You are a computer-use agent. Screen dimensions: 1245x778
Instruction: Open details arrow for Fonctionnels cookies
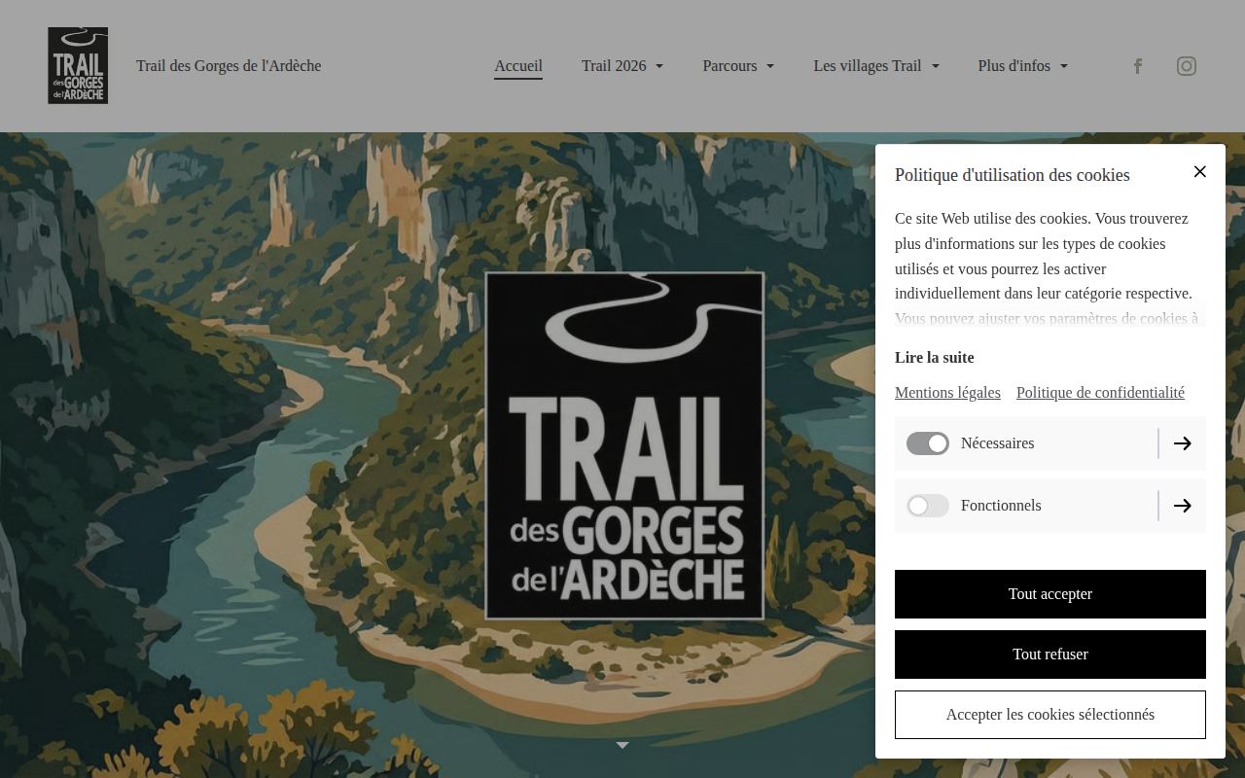[1183, 506]
